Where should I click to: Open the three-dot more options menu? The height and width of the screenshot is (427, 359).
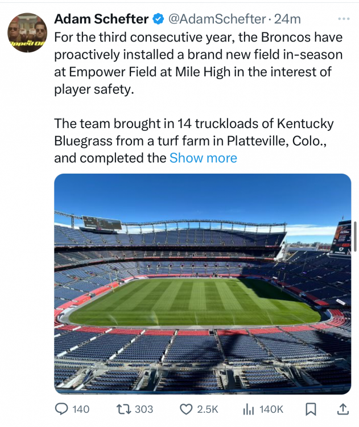click(x=344, y=18)
